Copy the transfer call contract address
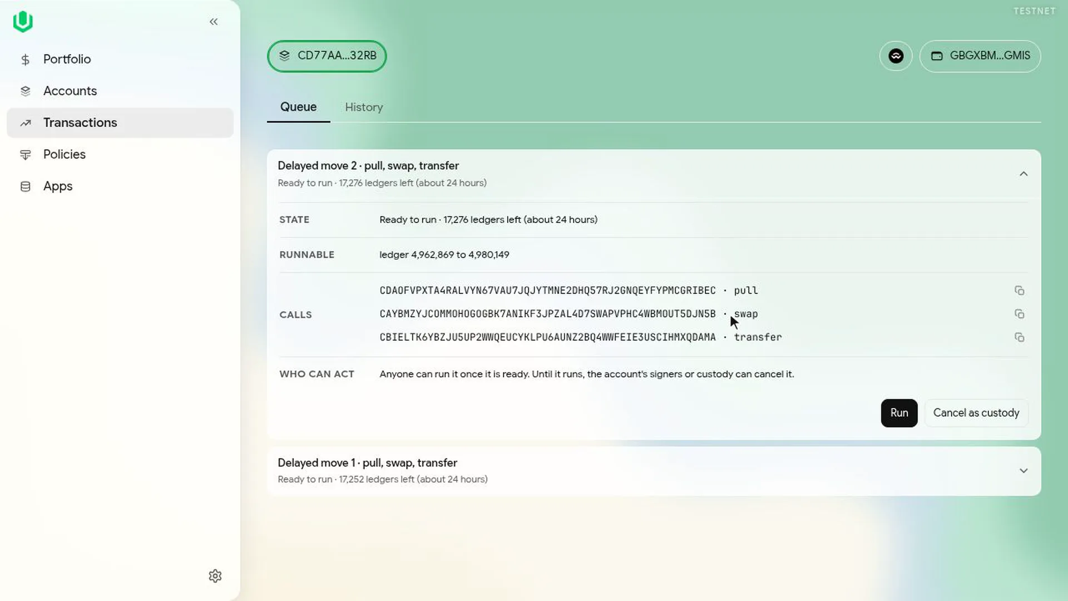 click(x=1020, y=337)
